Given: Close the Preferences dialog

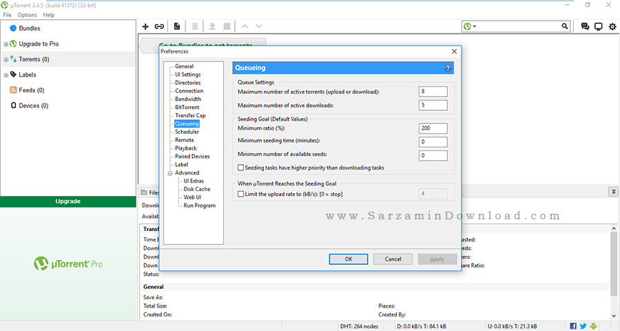Looking at the screenshot, I should point(454,52).
